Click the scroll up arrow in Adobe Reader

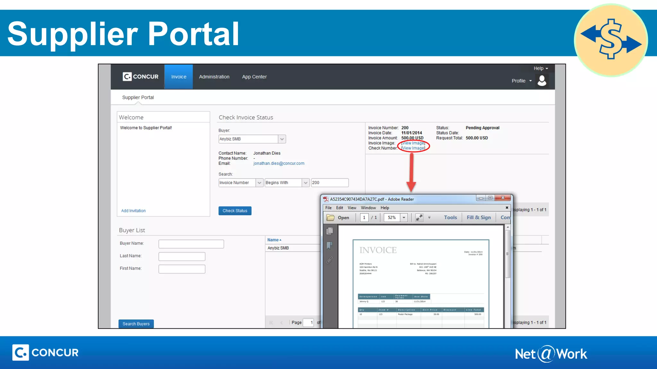coord(508,227)
